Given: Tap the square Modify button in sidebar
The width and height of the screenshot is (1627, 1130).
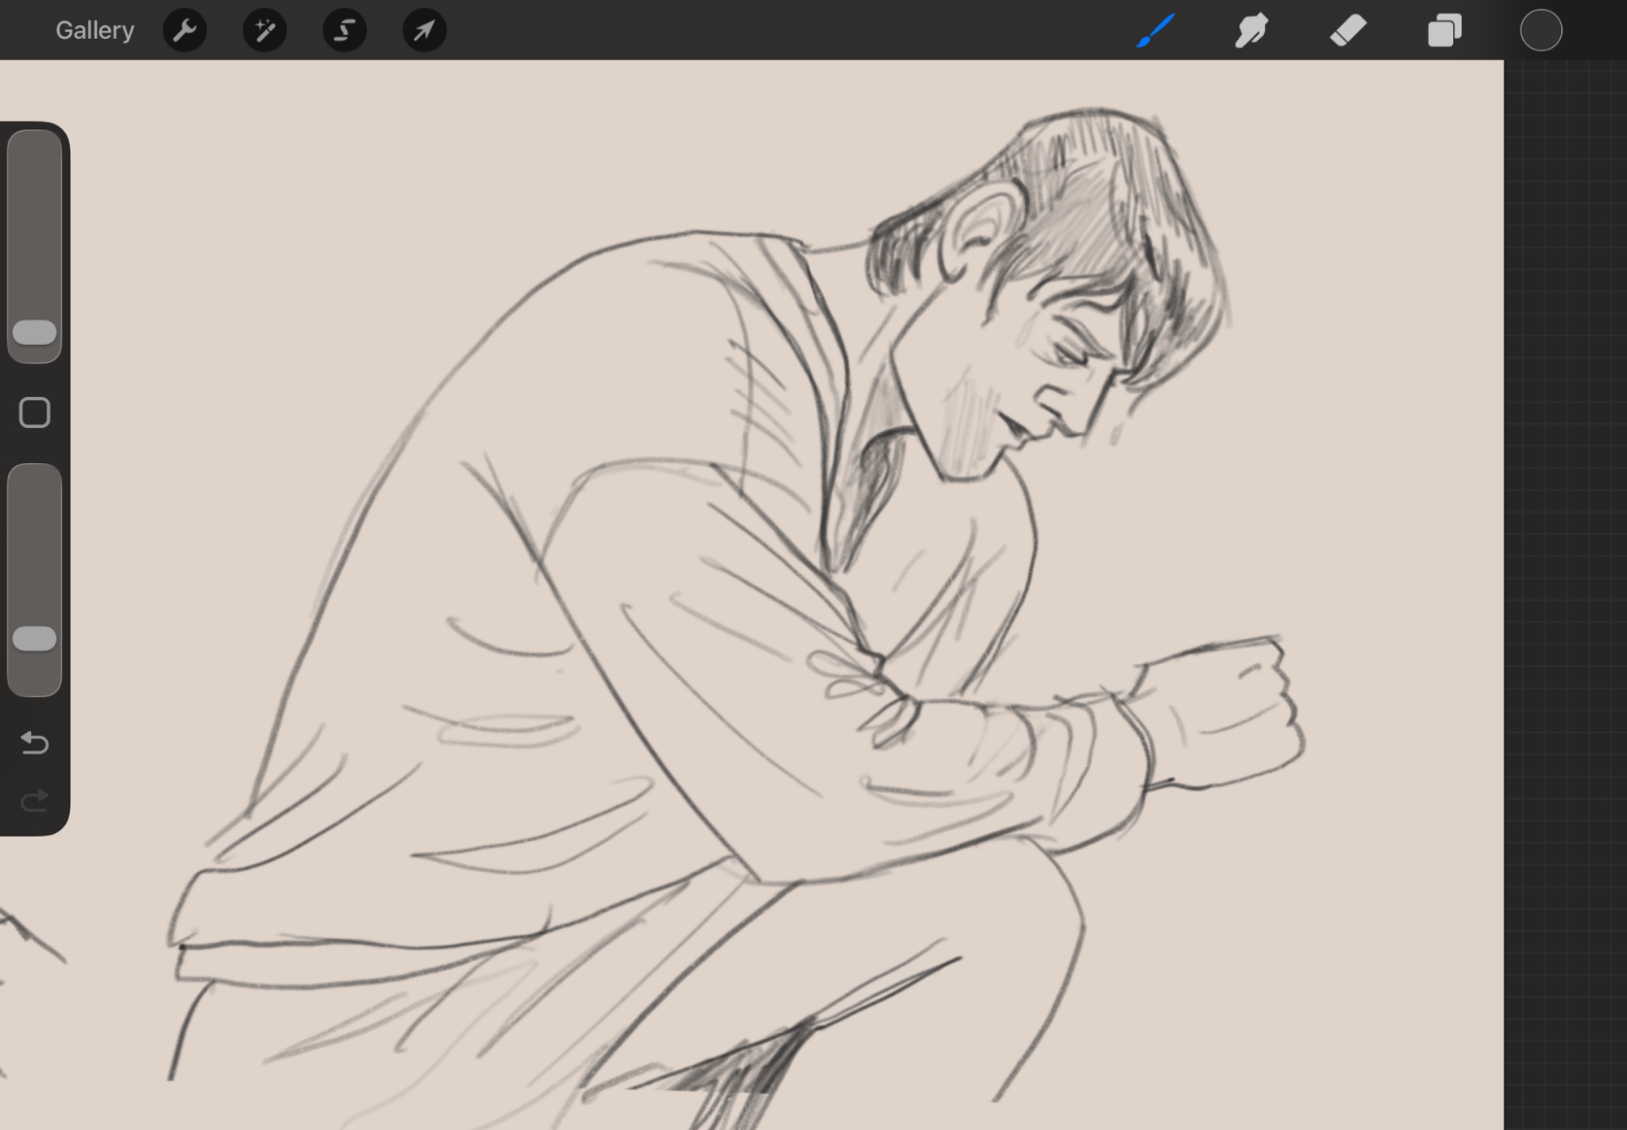Looking at the screenshot, I should pyautogui.click(x=35, y=412).
